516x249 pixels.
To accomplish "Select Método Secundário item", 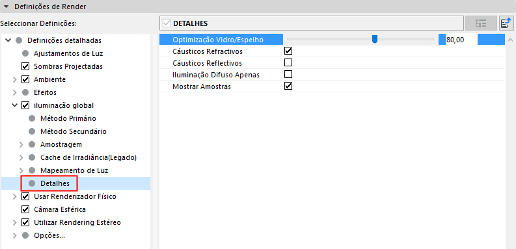I will pyautogui.click(x=74, y=131).
